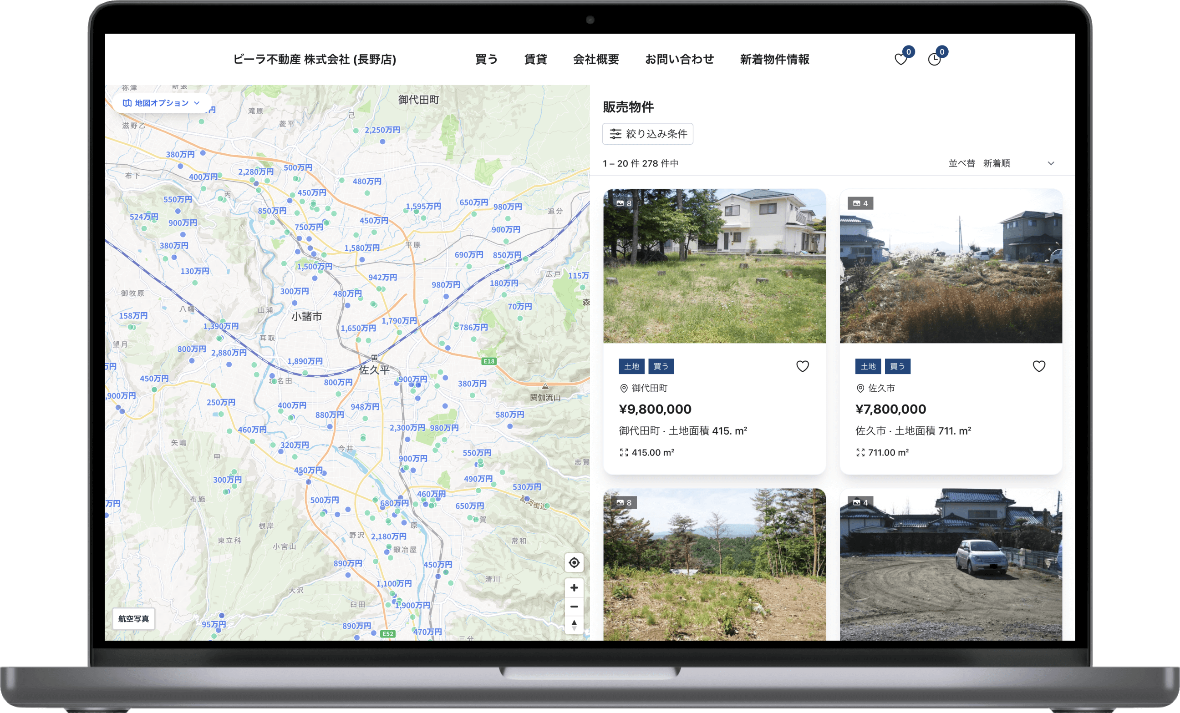Screen dimensions: 1180x713
Task: Open gravel lot with car photo
Action: click(951, 564)
